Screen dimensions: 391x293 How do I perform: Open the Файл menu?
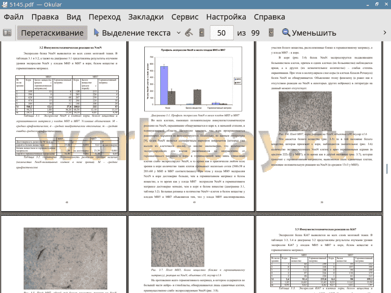click(14, 17)
